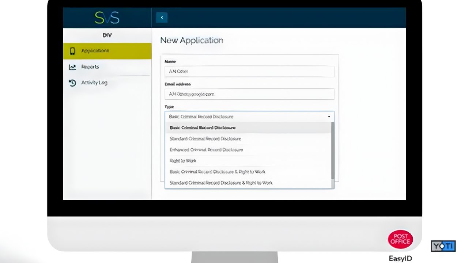Click the EasyID text label

400,258
